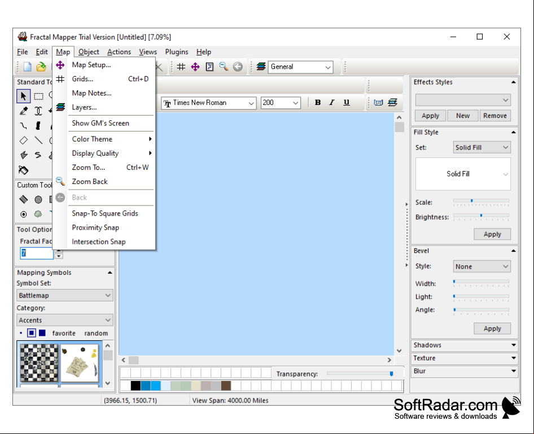The image size is (534, 434).
Task: Toggle Italic text formatting
Action: (x=332, y=103)
